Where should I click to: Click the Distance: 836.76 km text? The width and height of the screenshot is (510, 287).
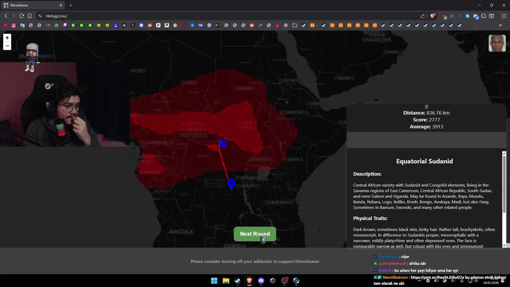(426, 113)
